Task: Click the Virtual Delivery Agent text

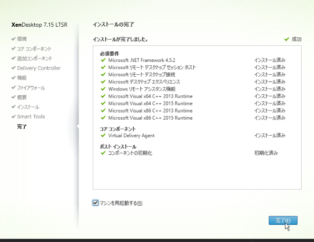Action: (x=131, y=136)
